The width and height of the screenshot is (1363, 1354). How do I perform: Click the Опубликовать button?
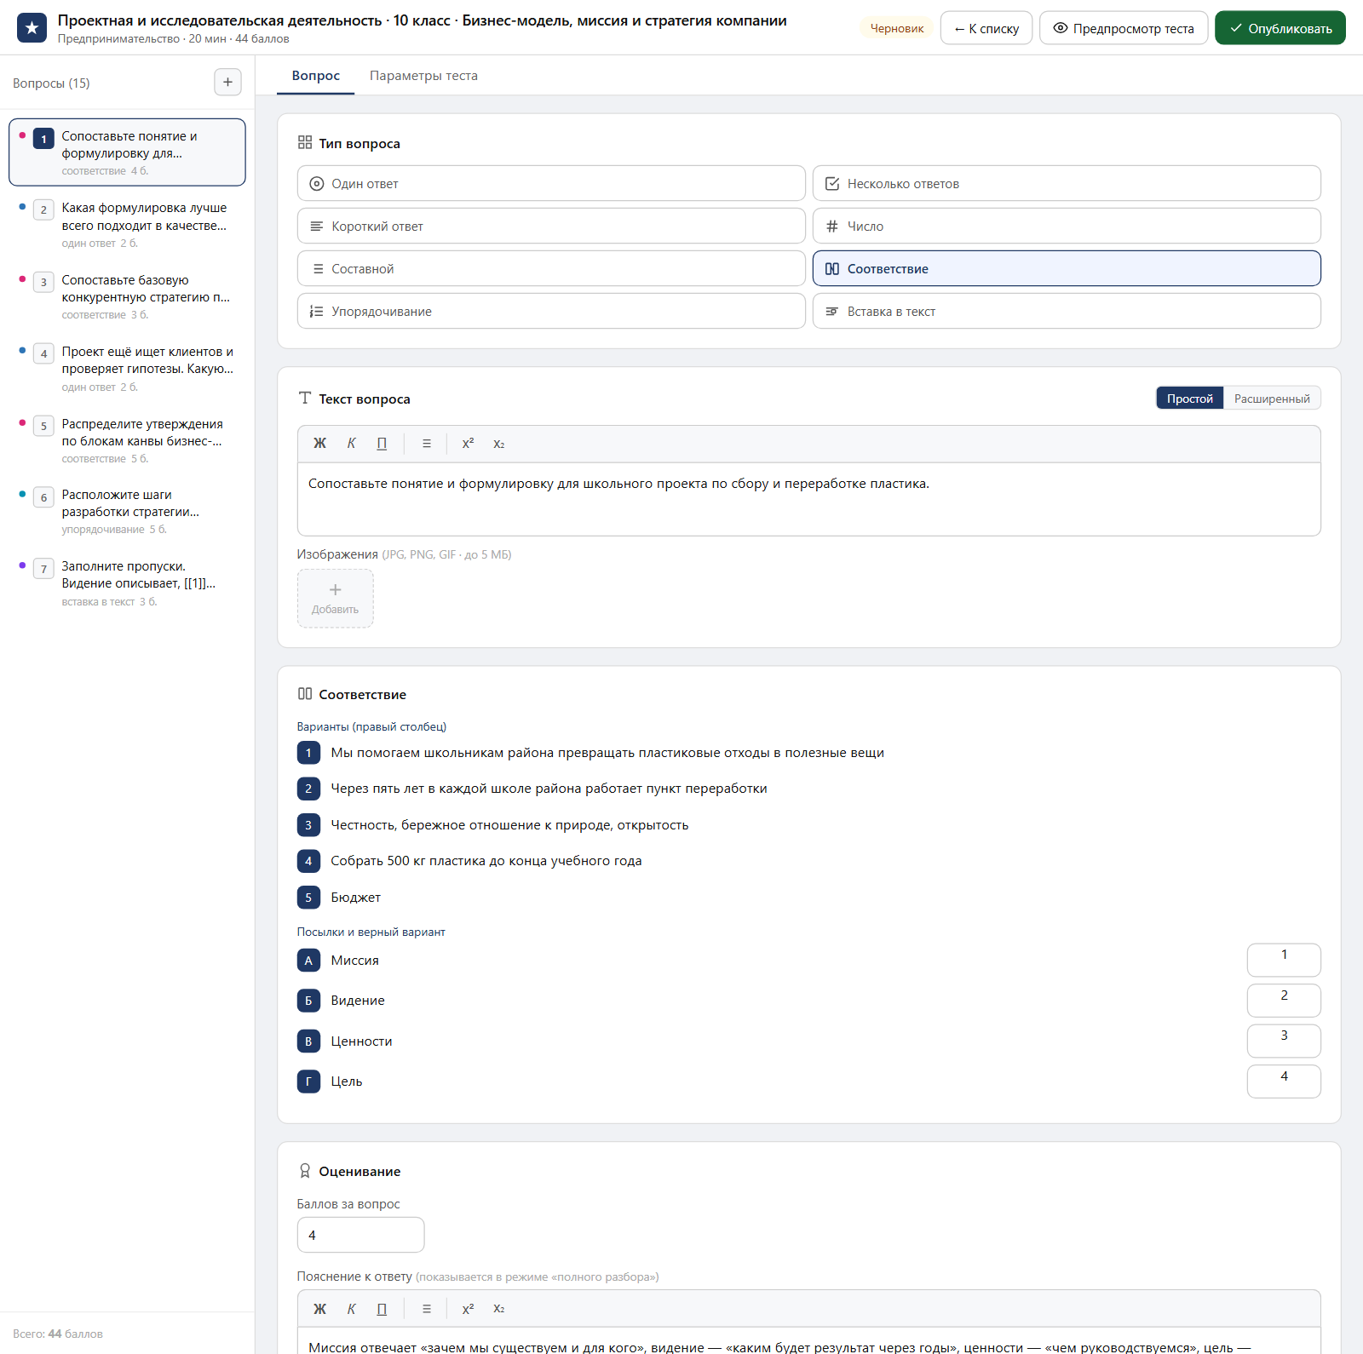[x=1280, y=28]
